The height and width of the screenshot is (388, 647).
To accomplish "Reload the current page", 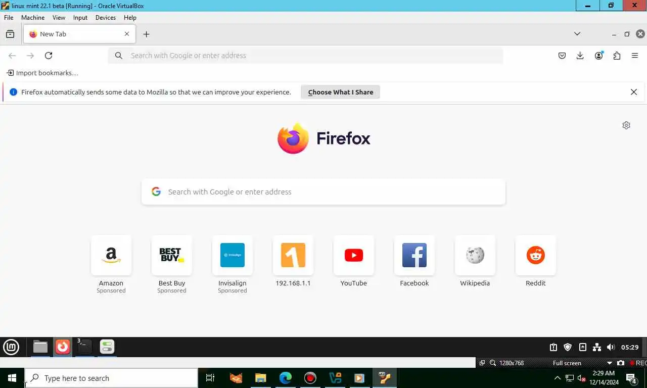I will click(x=49, y=56).
